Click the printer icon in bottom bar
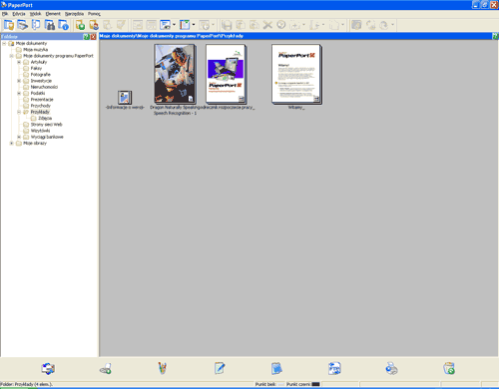 [x=391, y=368]
